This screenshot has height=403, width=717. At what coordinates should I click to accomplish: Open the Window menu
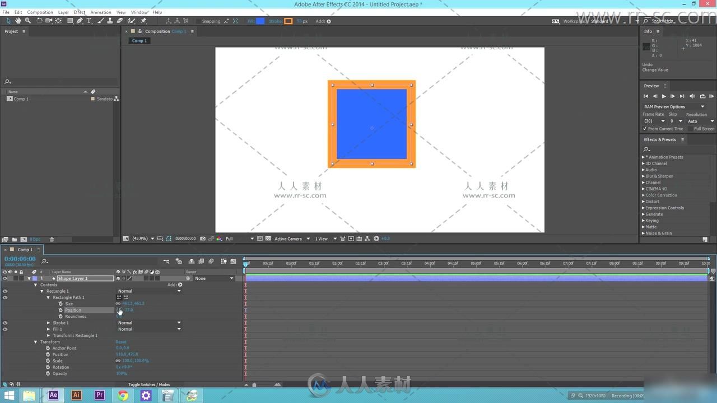pyautogui.click(x=139, y=12)
